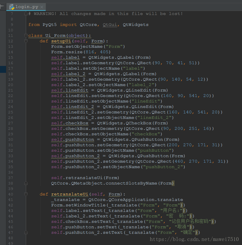Switch to the login.py tab
242x245 pixels.
coord(26,7)
